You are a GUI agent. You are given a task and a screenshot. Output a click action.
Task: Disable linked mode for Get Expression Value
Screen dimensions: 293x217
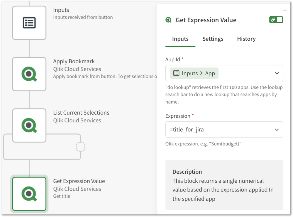click(276, 20)
